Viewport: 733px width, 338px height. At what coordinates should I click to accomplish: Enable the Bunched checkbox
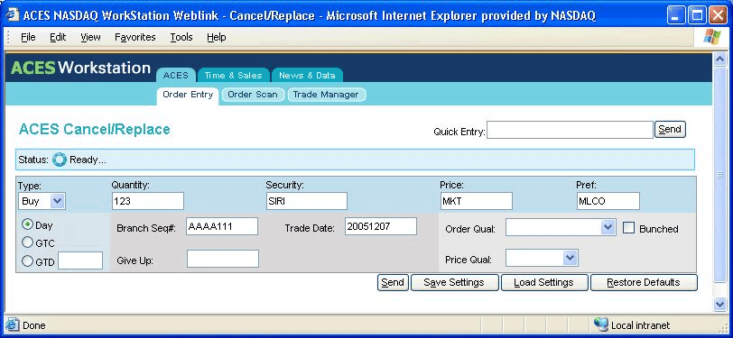click(x=629, y=228)
